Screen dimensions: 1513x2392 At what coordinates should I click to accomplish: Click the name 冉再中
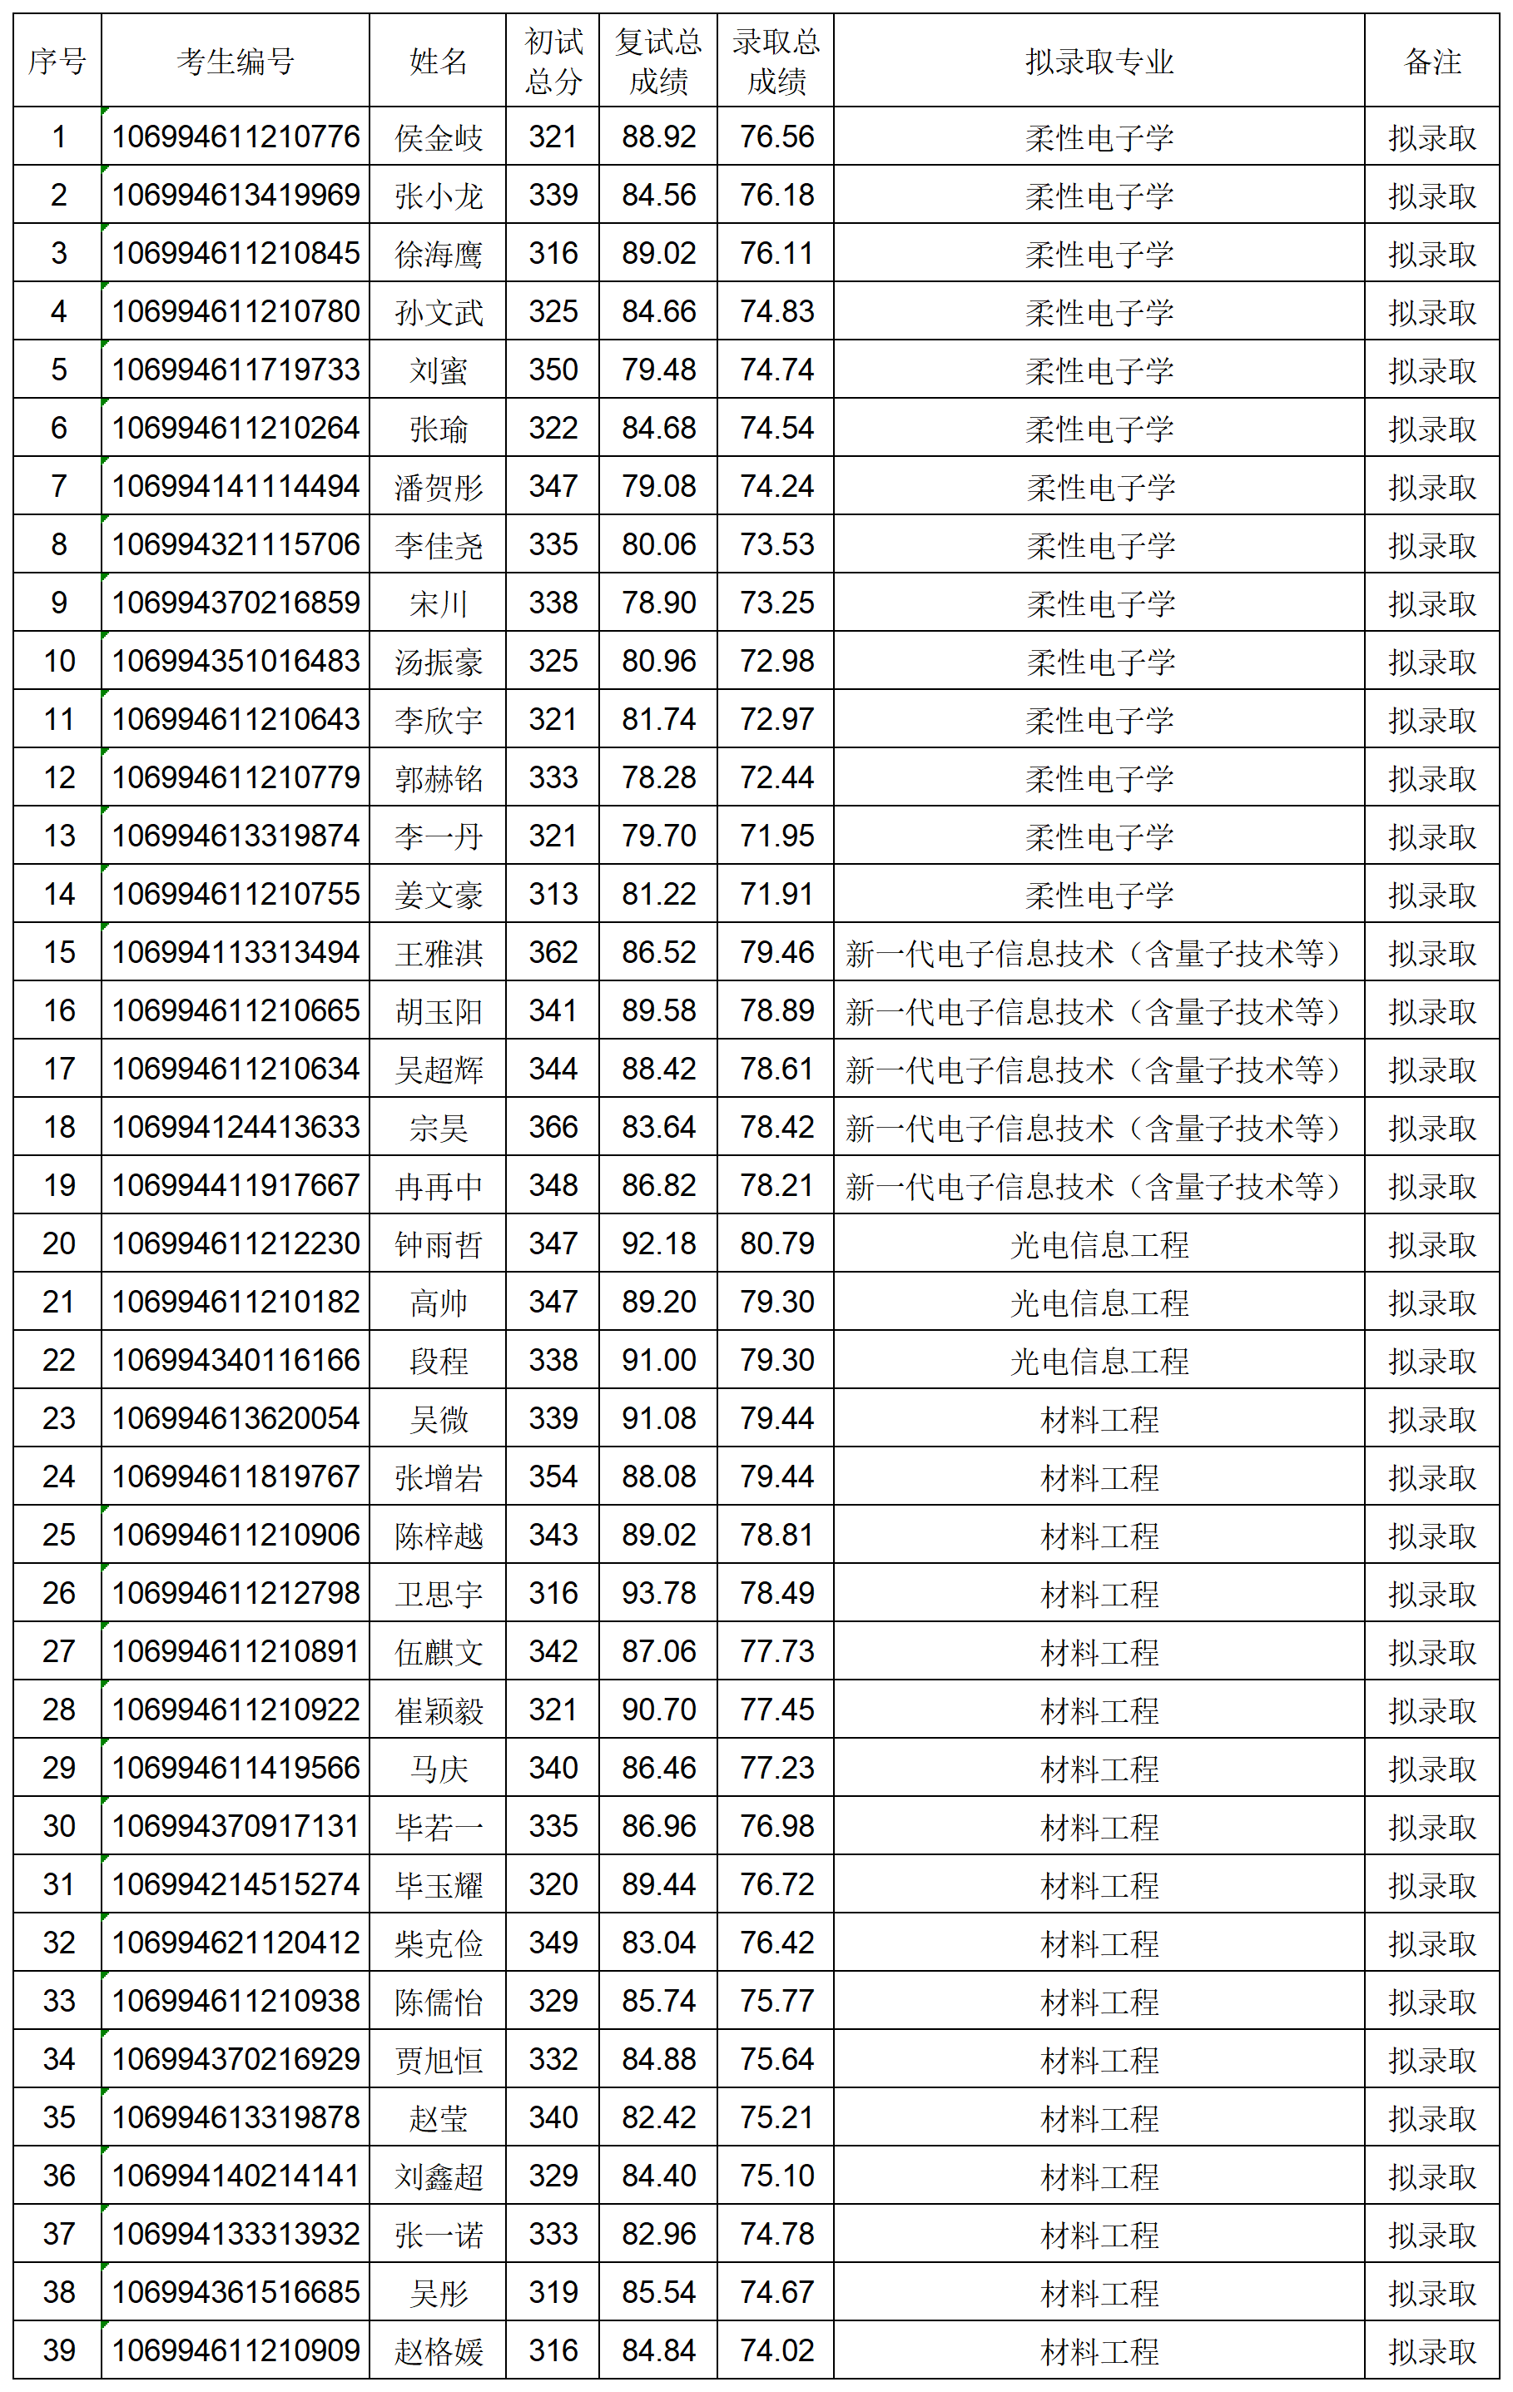(438, 1185)
